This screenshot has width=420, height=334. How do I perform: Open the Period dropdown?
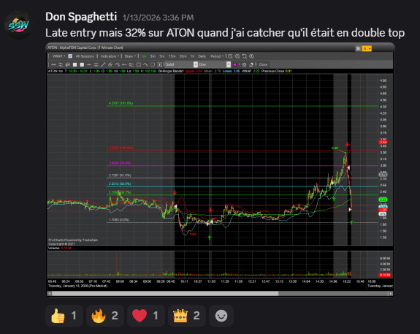[217, 56]
